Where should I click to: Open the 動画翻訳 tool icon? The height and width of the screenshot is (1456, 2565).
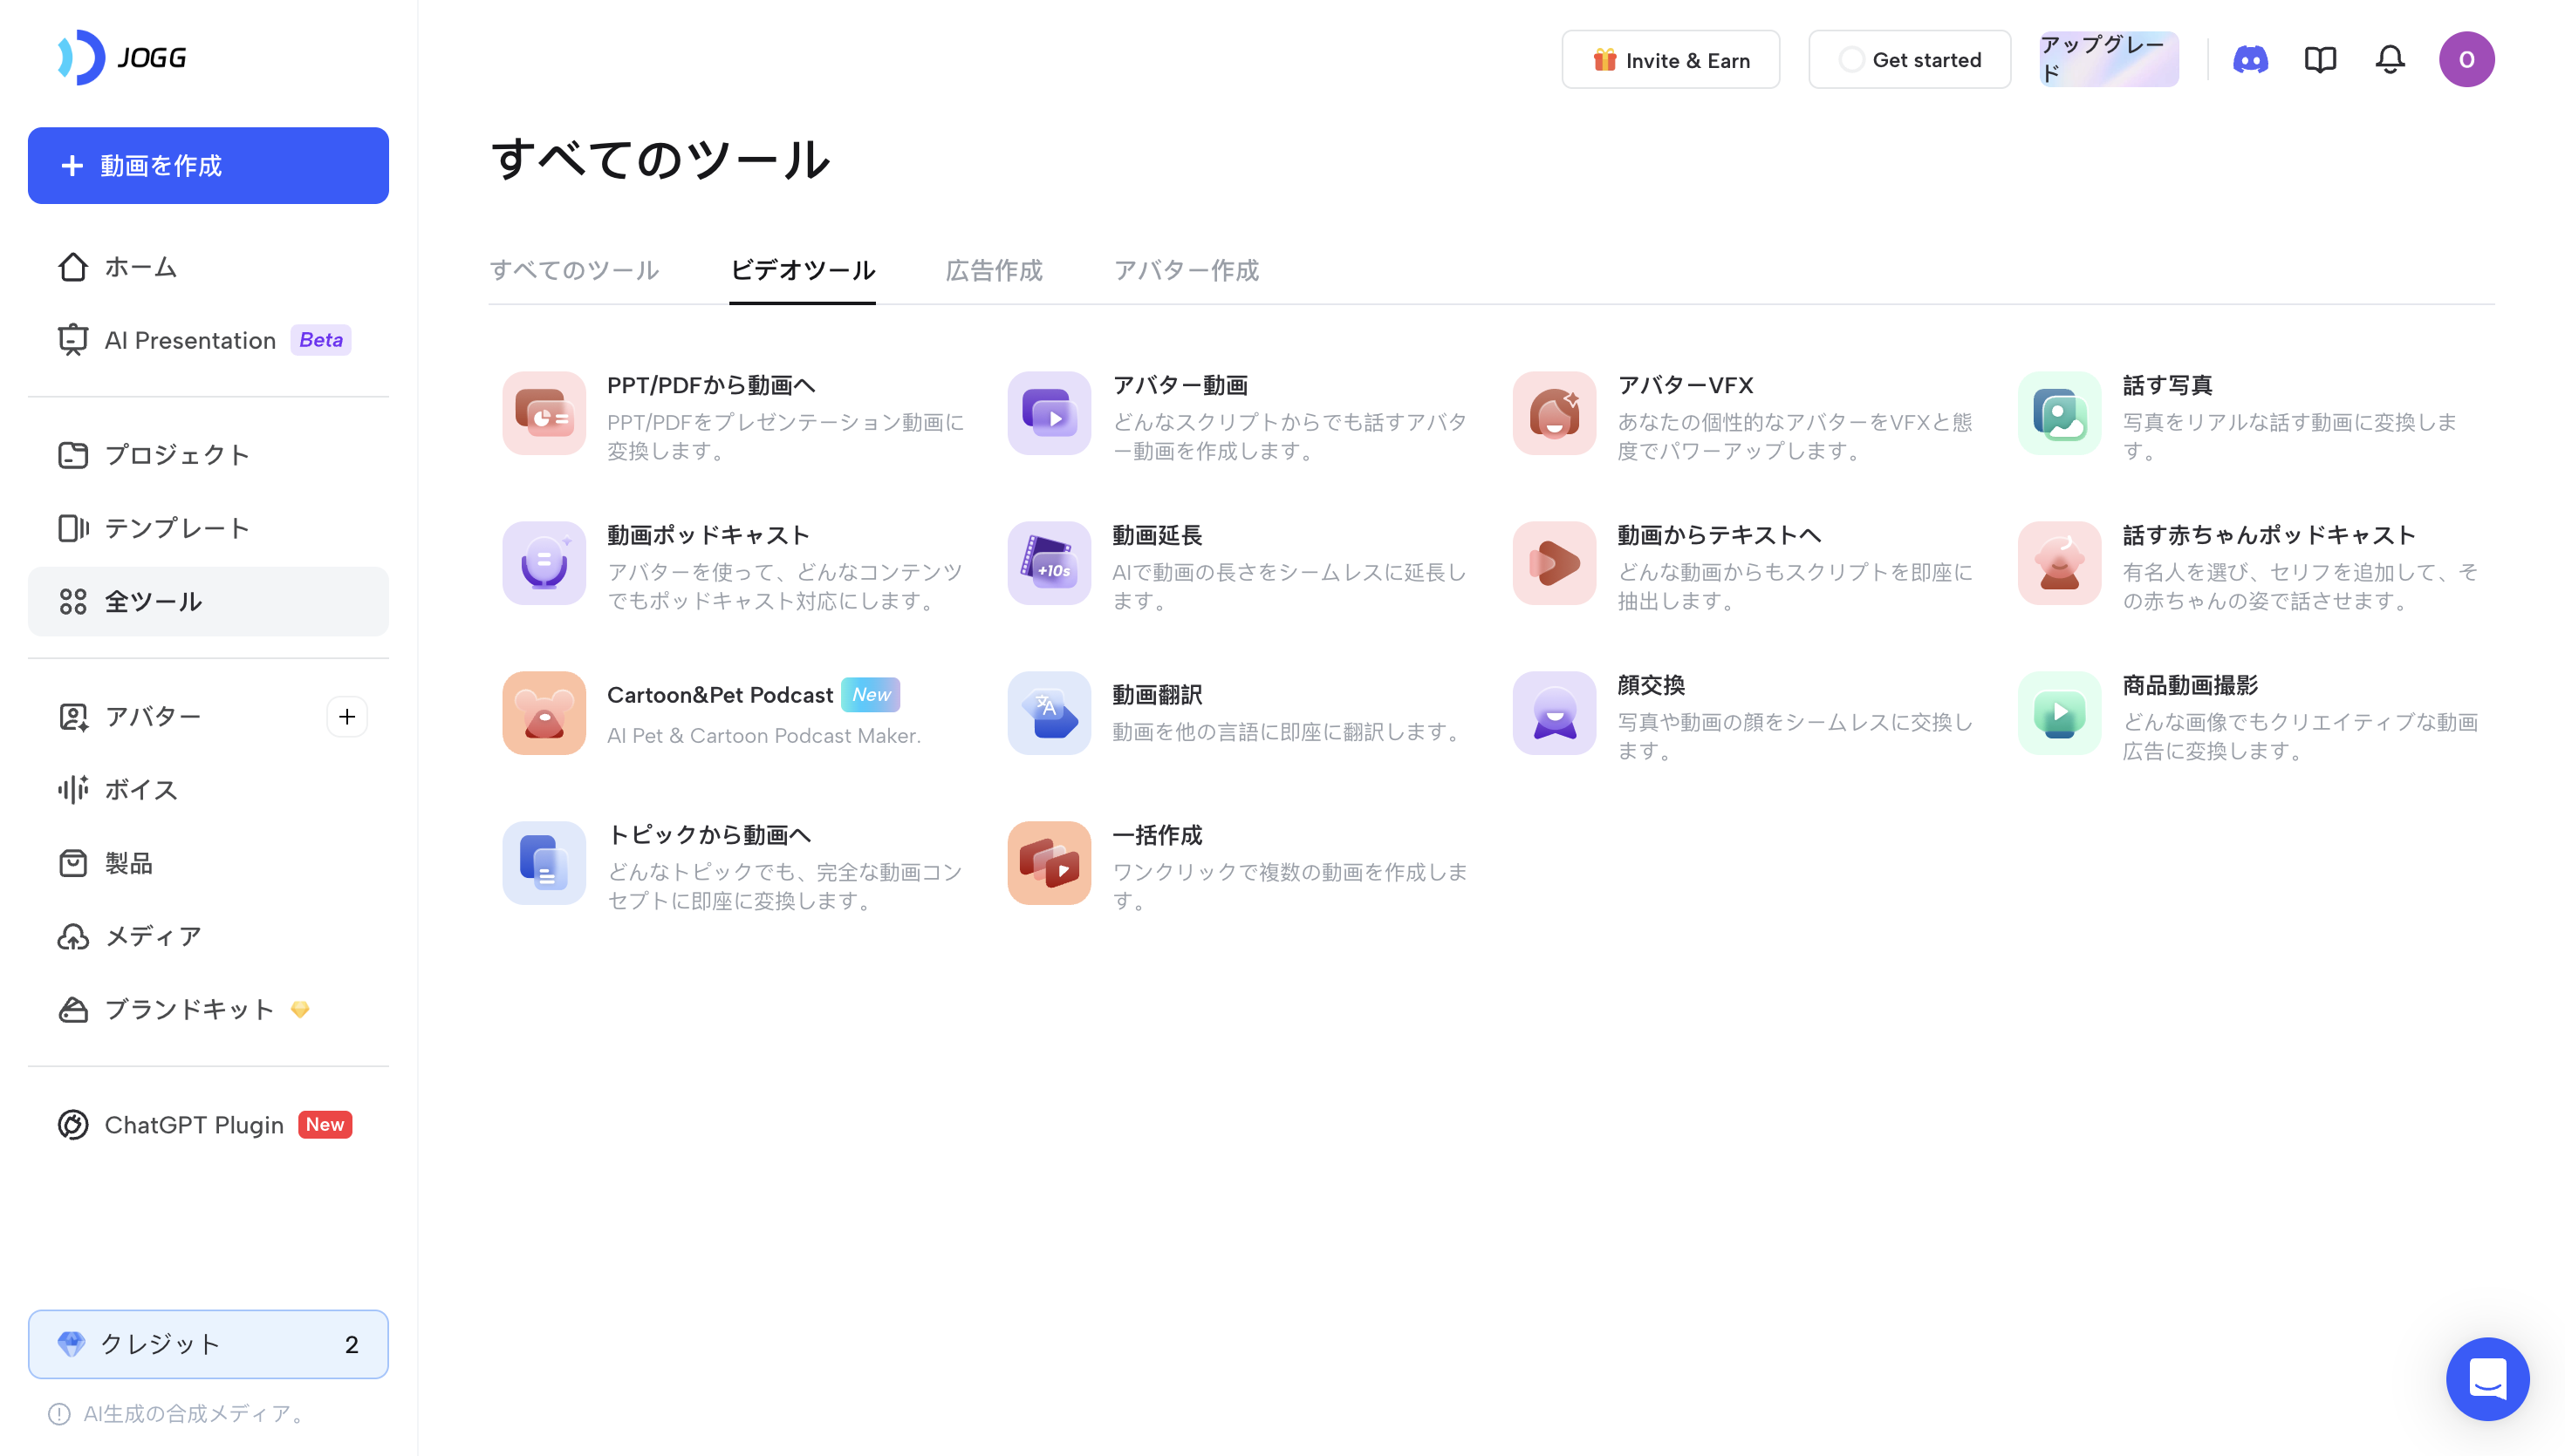[1049, 713]
